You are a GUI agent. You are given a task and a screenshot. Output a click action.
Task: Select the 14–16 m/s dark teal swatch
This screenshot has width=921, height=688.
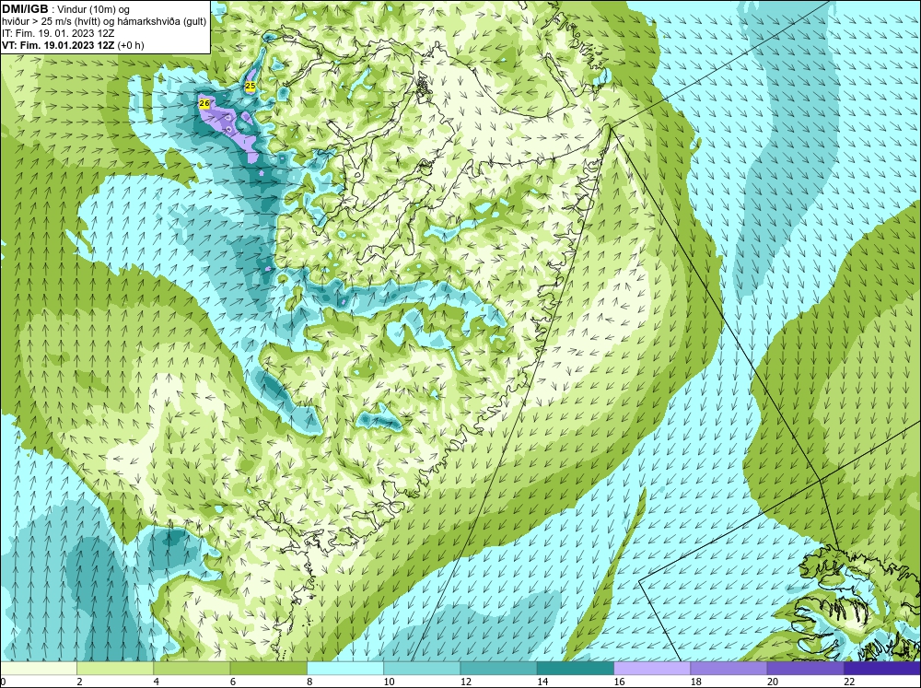(x=576, y=668)
